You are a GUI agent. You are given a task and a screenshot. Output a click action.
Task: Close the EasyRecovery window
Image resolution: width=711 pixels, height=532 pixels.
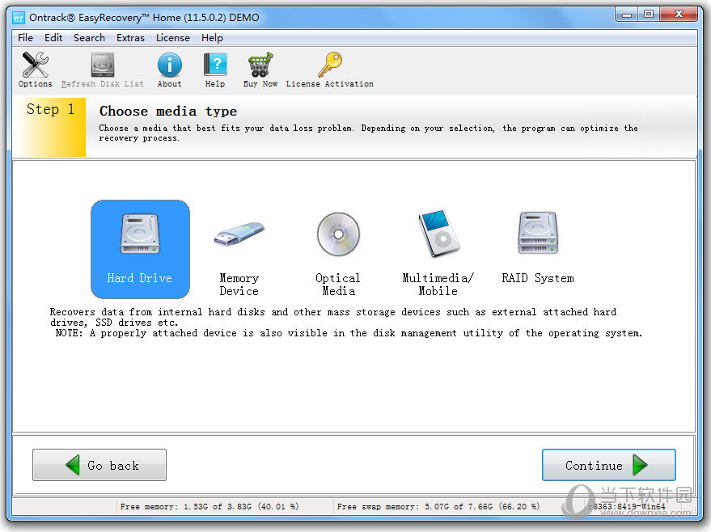679,15
